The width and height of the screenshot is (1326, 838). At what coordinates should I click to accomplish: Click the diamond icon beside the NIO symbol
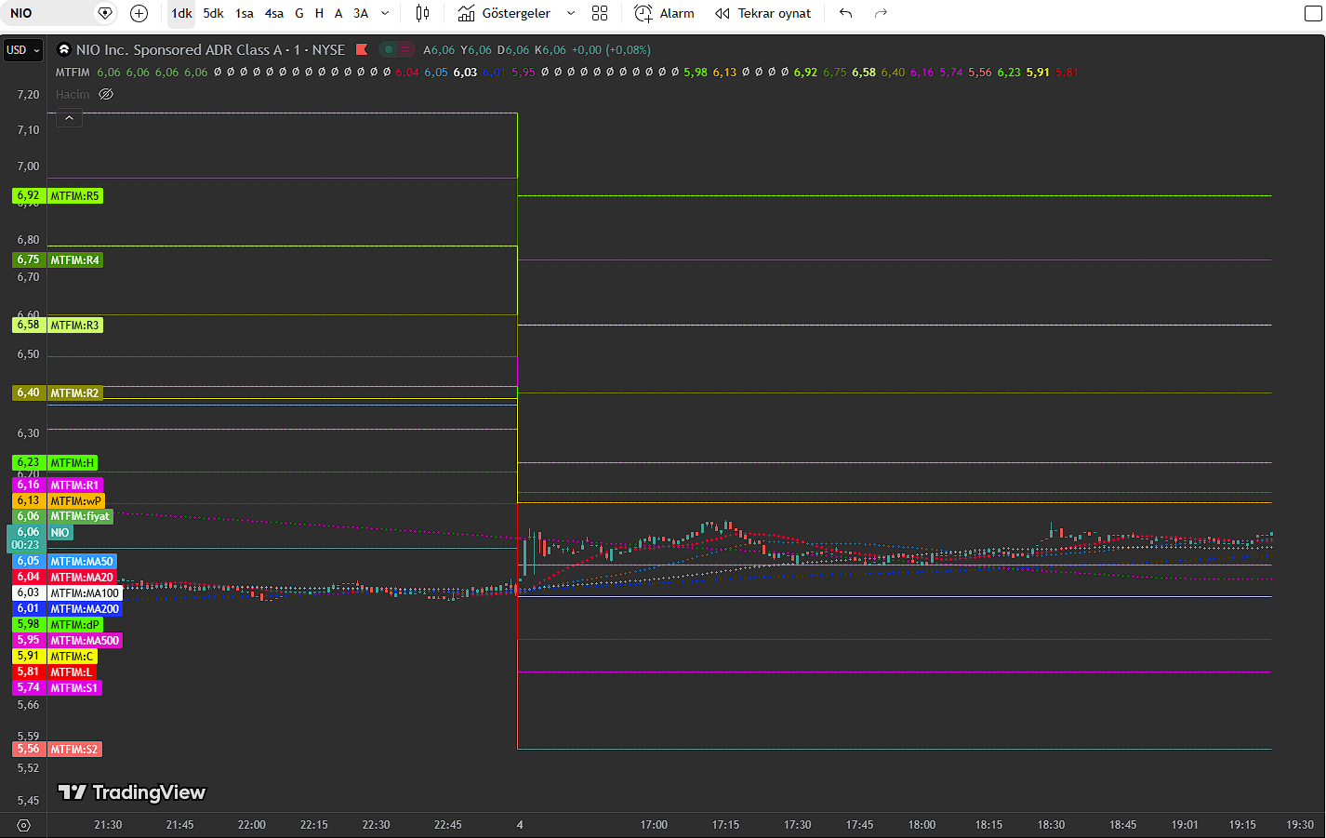tap(105, 13)
